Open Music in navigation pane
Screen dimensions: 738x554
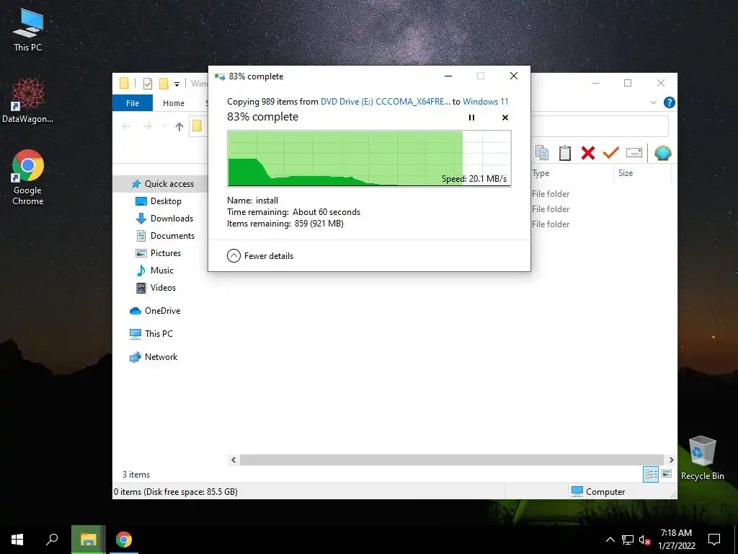click(x=154, y=271)
